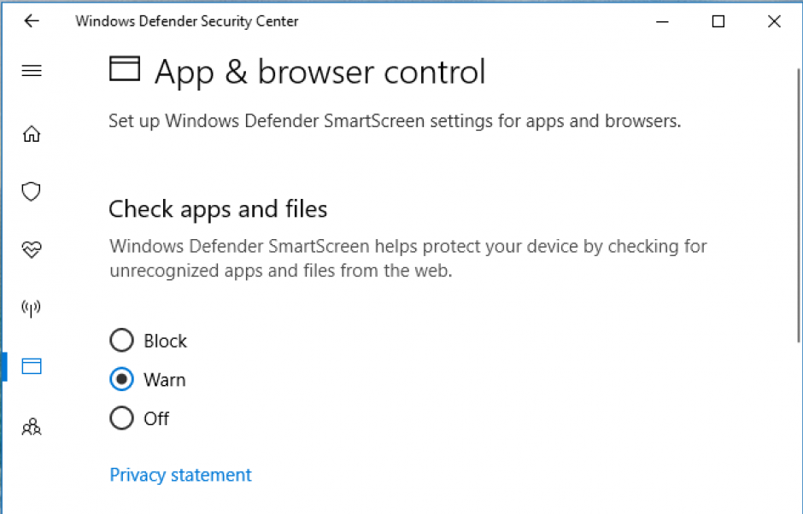Open Device performance & health heart icon
This screenshot has width=803, height=514.
tap(32, 249)
